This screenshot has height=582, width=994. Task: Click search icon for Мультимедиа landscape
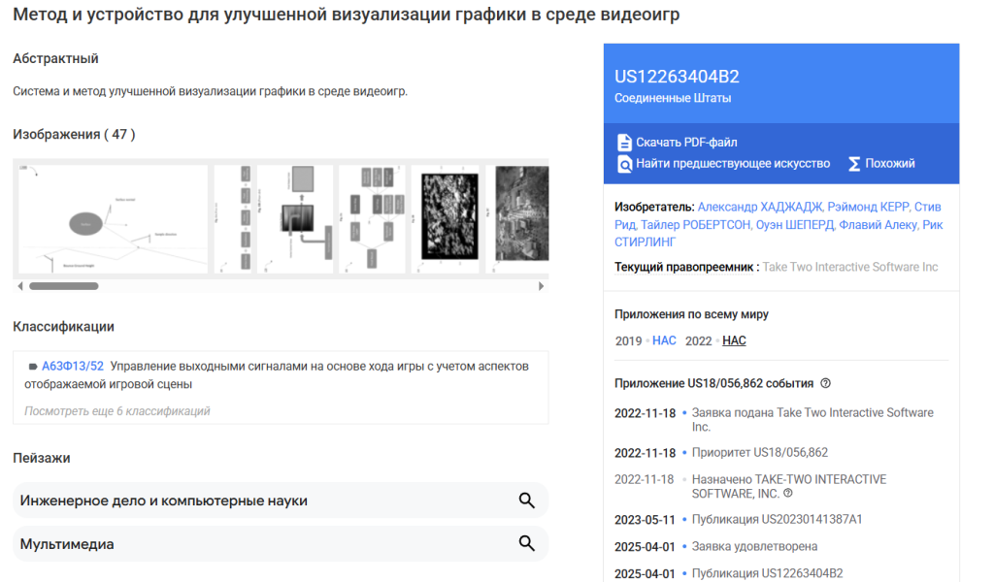click(x=527, y=543)
